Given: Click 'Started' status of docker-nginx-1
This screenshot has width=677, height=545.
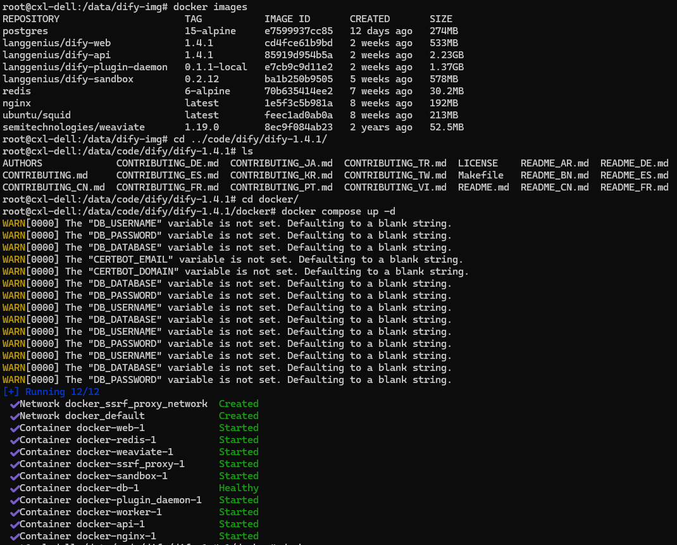Looking at the screenshot, I should click(239, 536).
